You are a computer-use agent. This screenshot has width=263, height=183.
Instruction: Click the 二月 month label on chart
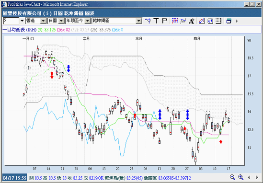[x=86, y=39]
